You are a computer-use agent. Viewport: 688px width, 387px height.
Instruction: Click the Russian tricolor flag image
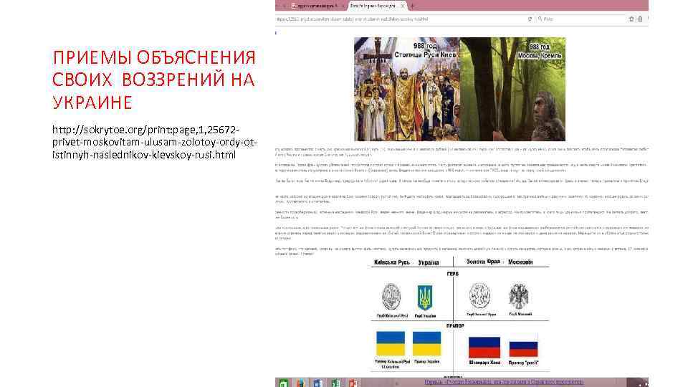tap(523, 347)
